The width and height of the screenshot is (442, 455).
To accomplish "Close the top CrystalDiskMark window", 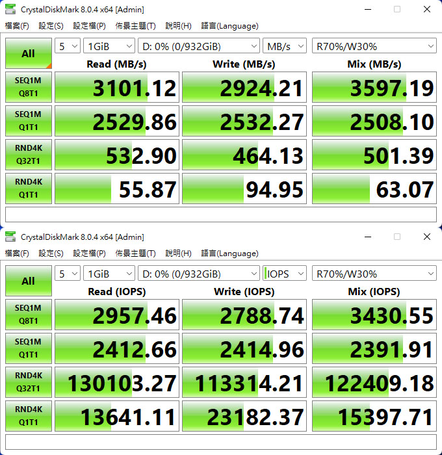I will 426,9.
